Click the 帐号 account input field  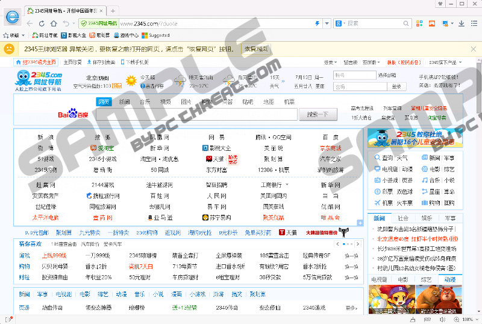click(355, 75)
